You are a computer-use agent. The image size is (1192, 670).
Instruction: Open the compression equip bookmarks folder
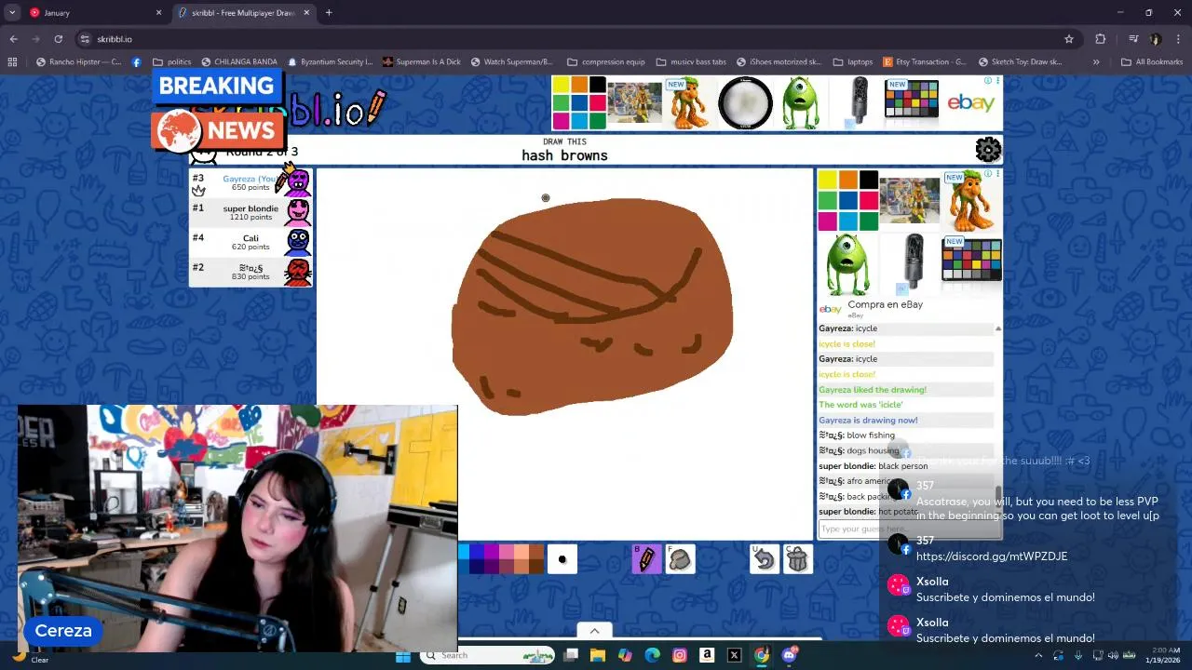click(x=605, y=62)
